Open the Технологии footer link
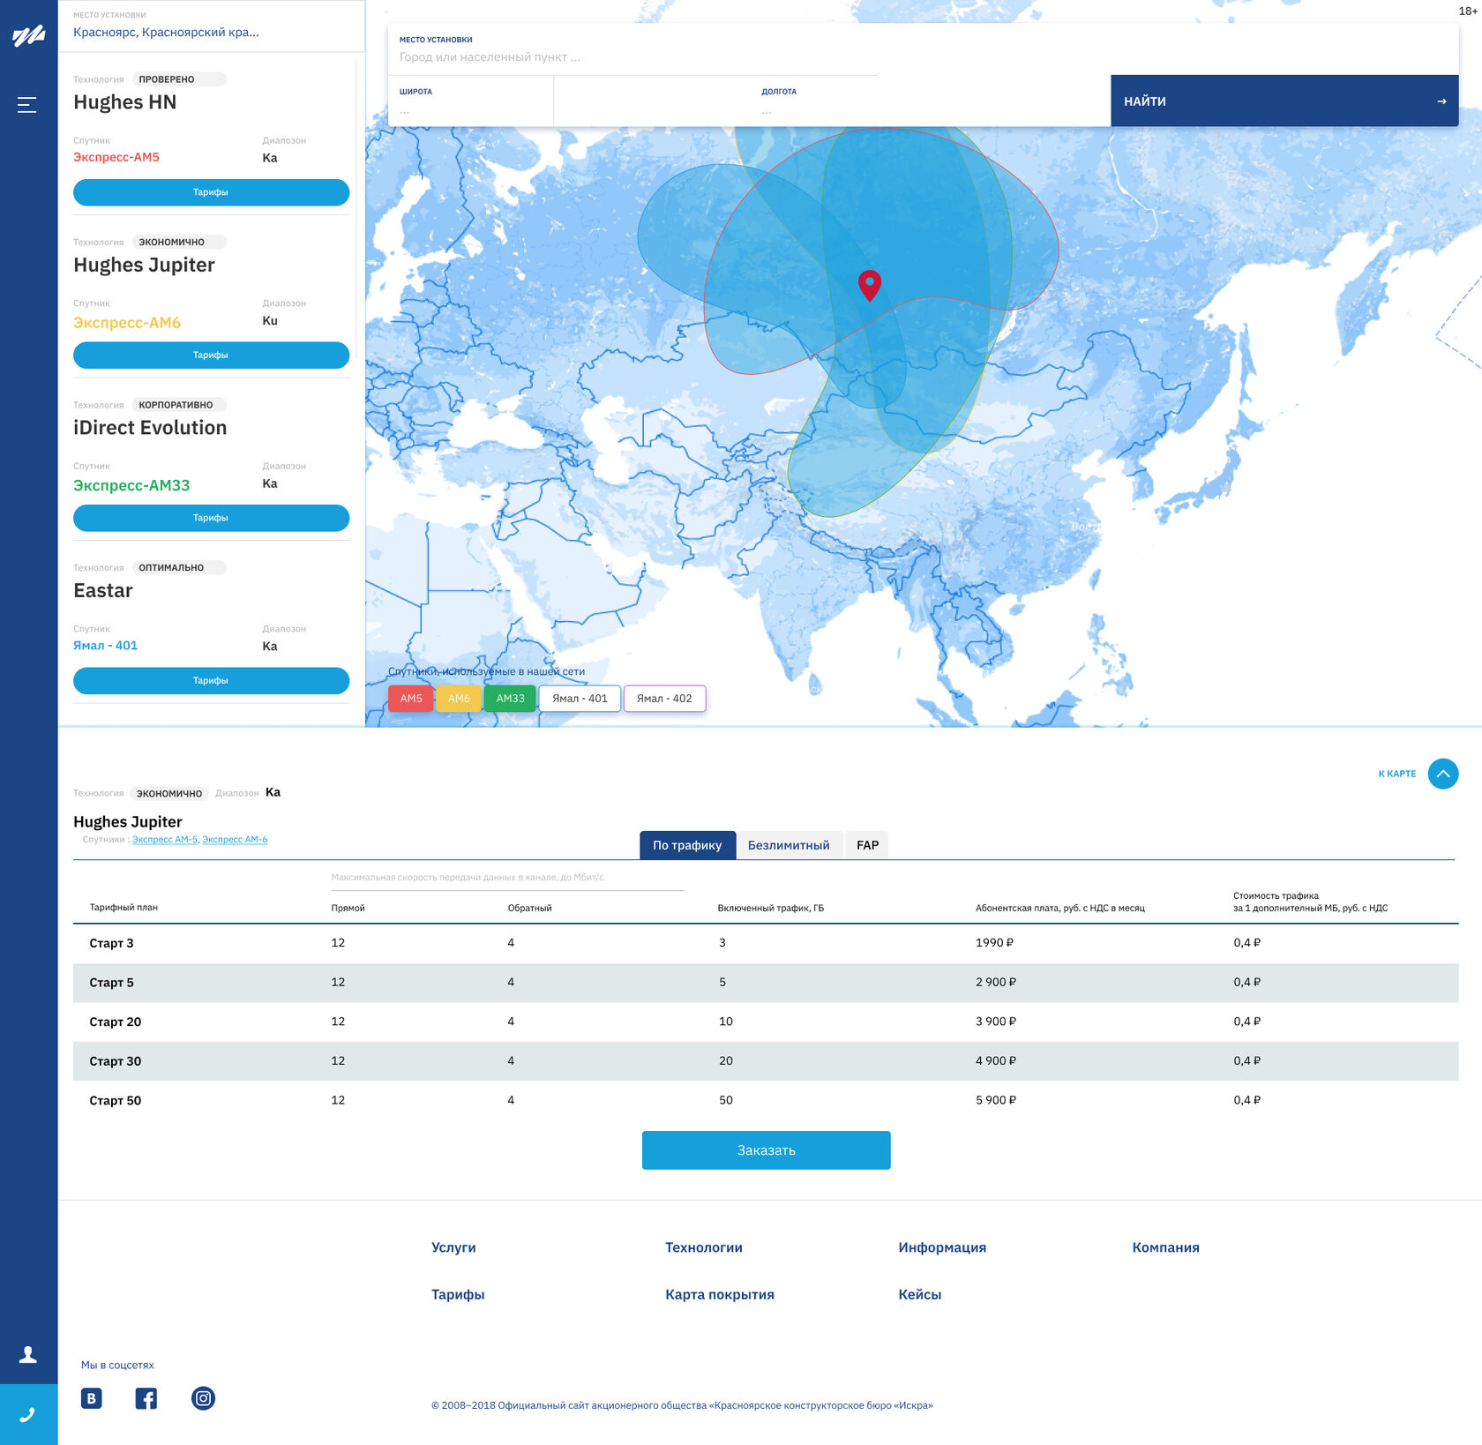Viewport: 1482px width, 1445px height. coord(704,1247)
